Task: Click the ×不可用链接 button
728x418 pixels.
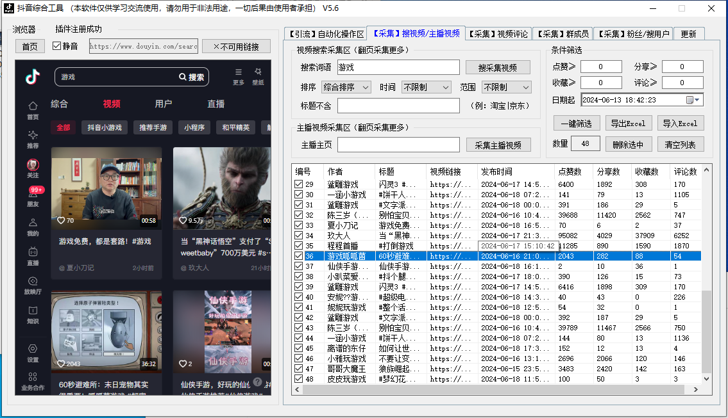Action: [x=236, y=46]
